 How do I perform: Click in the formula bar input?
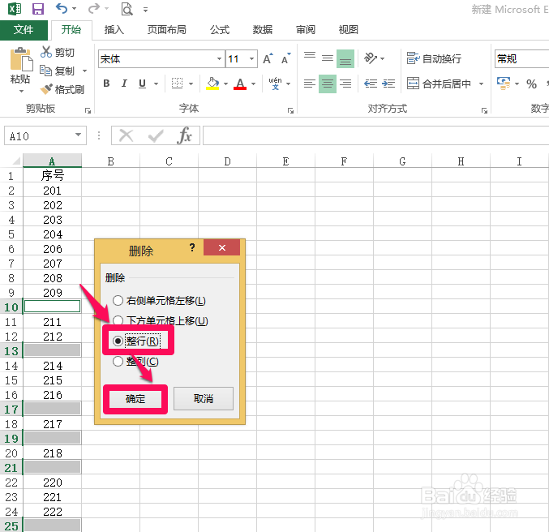coord(375,135)
